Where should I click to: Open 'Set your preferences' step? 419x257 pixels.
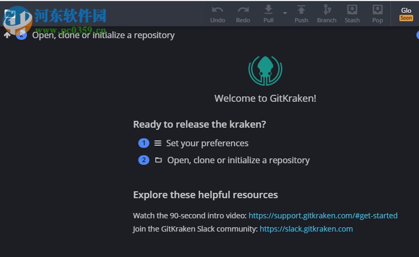point(207,144)
